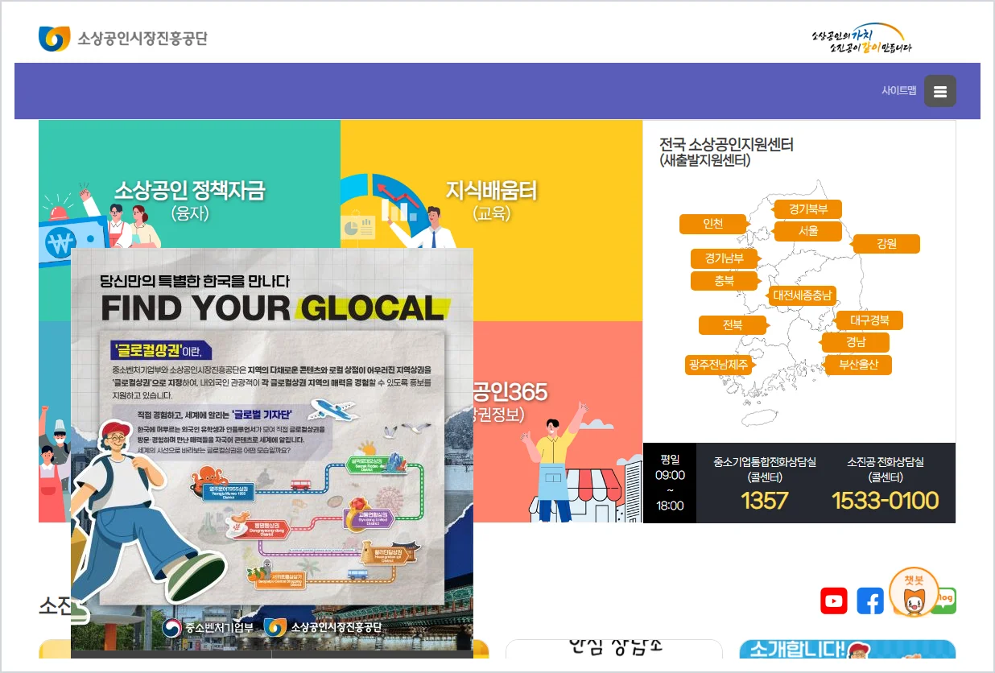This screenshot has width=995, height=673.
Task: Select 강원 on the support center map
Action: (886, 244)
